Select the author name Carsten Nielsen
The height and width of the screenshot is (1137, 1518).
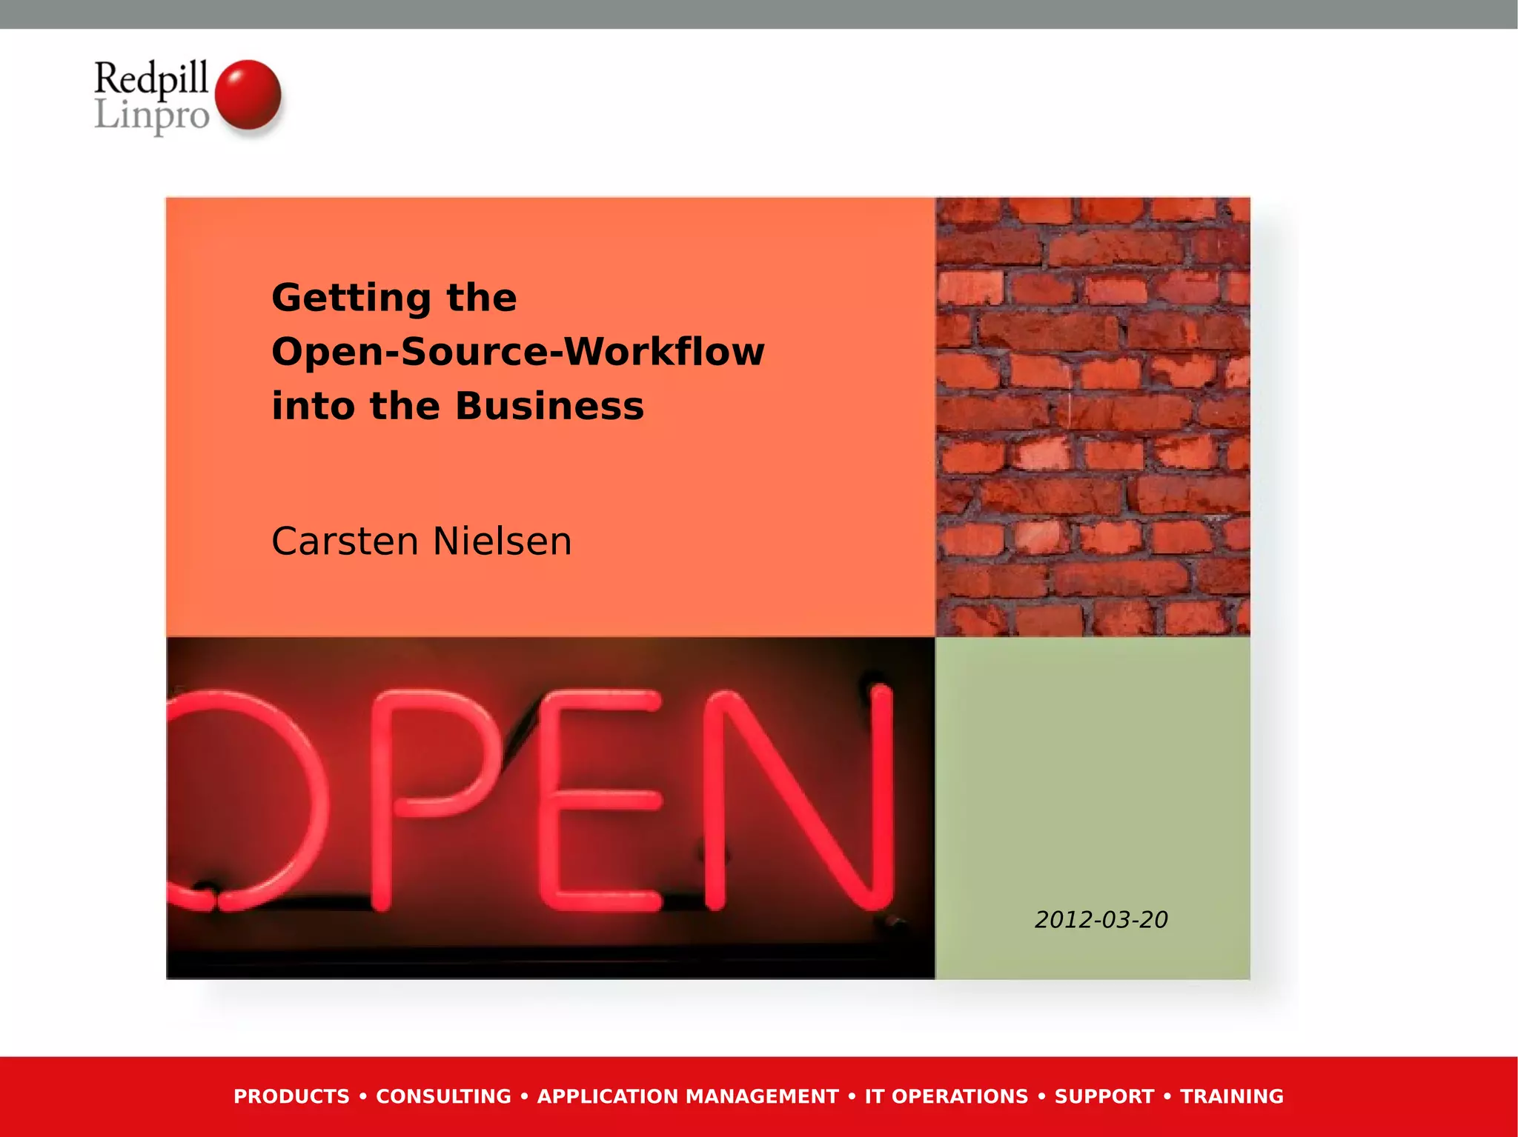(421, 541)
